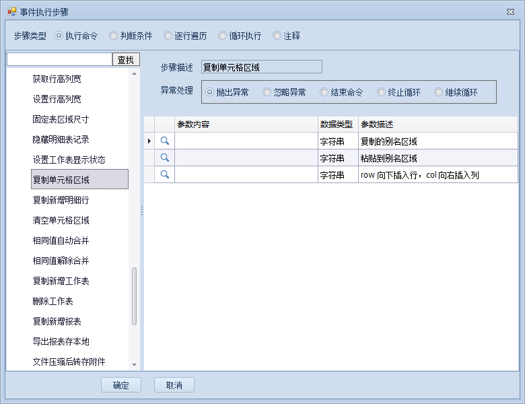Viewport: 525px width, 404px height.
Task: Choose 终止循环 for exception handling
Action: pos(382,92)
